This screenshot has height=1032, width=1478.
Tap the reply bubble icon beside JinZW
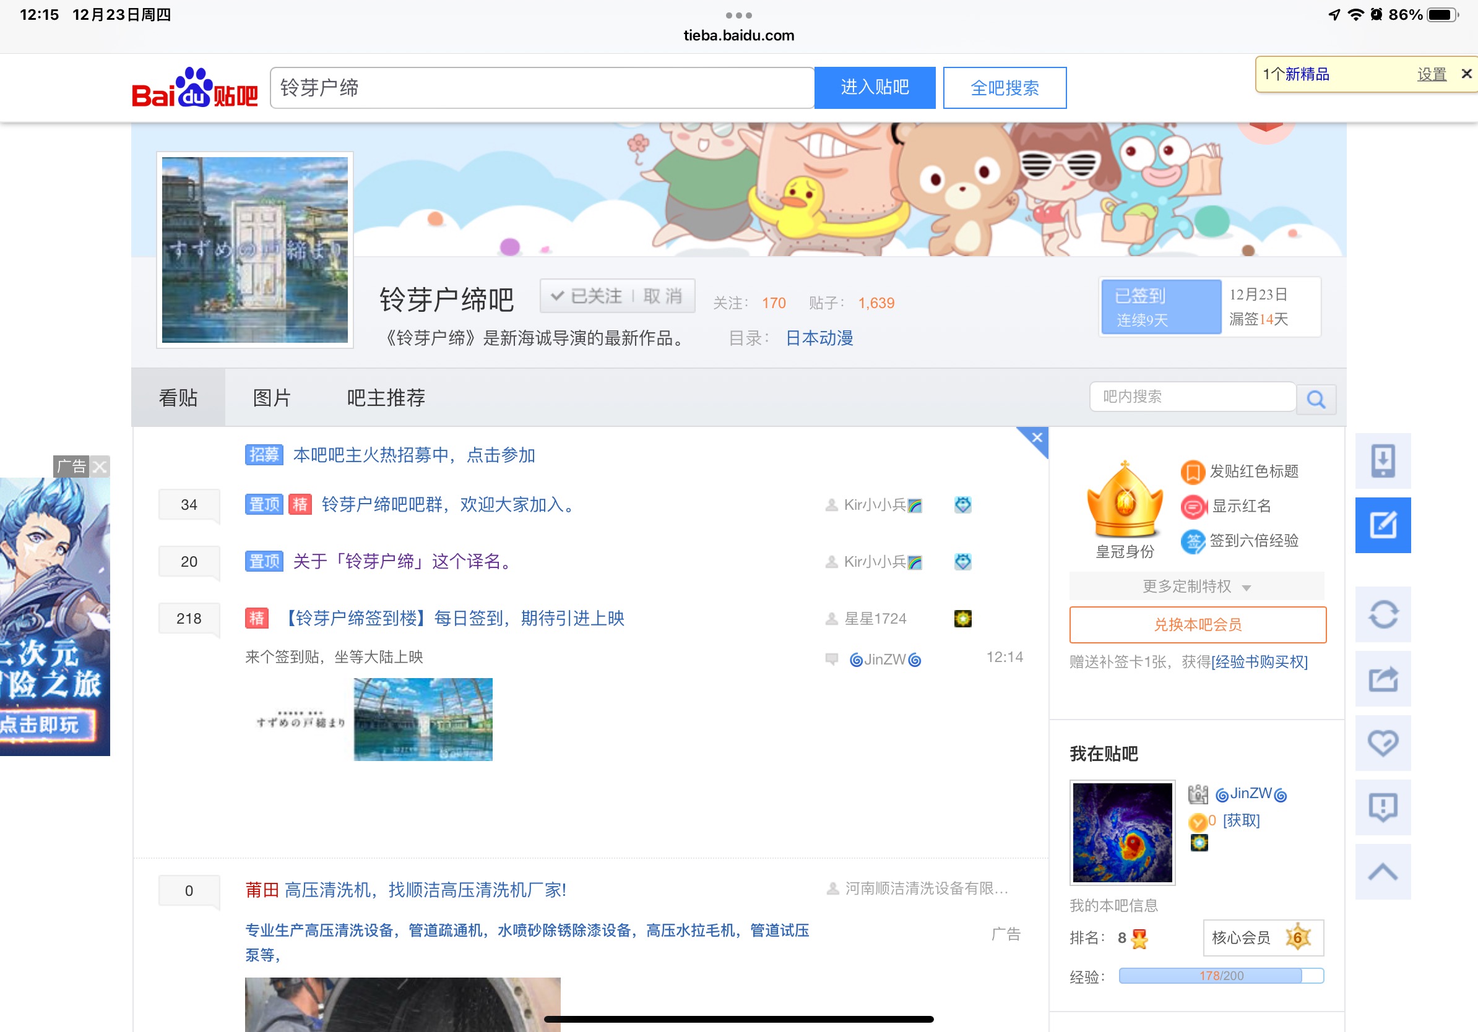[x=832, y=659]
